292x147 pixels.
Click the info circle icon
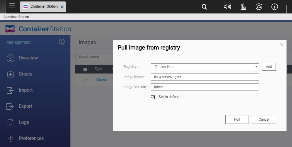point(274,7)
